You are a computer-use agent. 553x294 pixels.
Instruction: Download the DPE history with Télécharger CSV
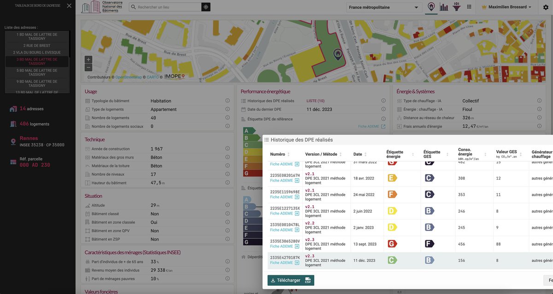291,280
